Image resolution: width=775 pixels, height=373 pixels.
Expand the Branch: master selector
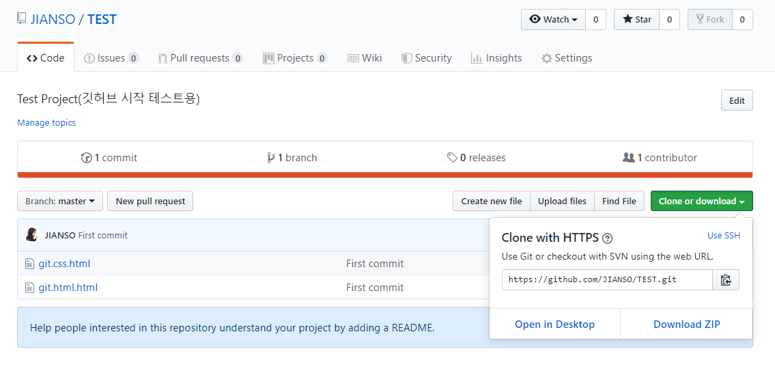point(60,201)
